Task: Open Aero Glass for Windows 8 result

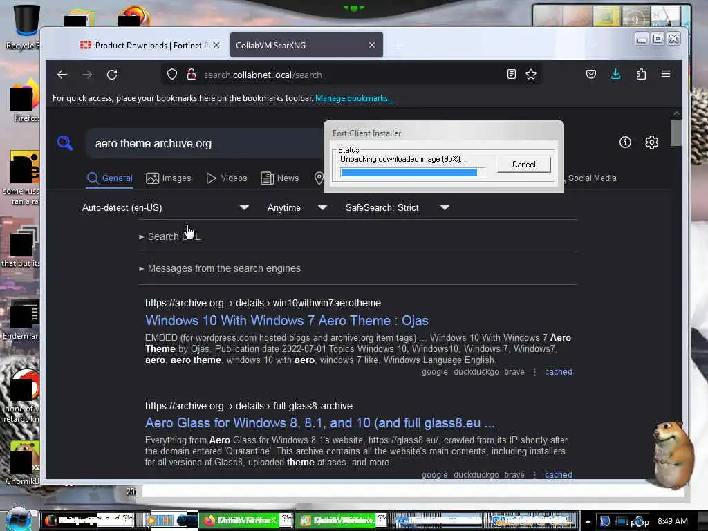Action: point(319,423)
